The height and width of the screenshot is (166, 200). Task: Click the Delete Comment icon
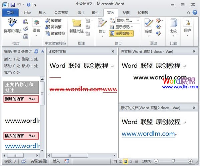[88, 21]
